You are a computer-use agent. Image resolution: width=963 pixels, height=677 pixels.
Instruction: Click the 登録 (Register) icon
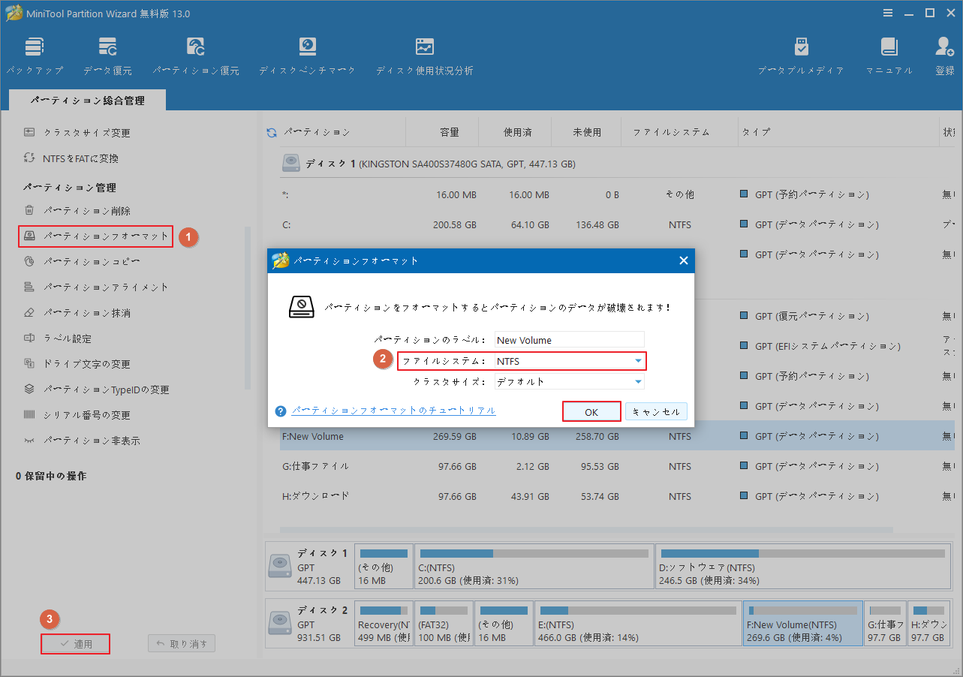coord(944,56)
